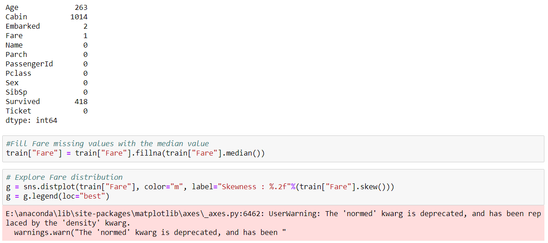Screen dimensions: 548x243
Task: Select the 'Embarked' row label
Action: (22, 26)
